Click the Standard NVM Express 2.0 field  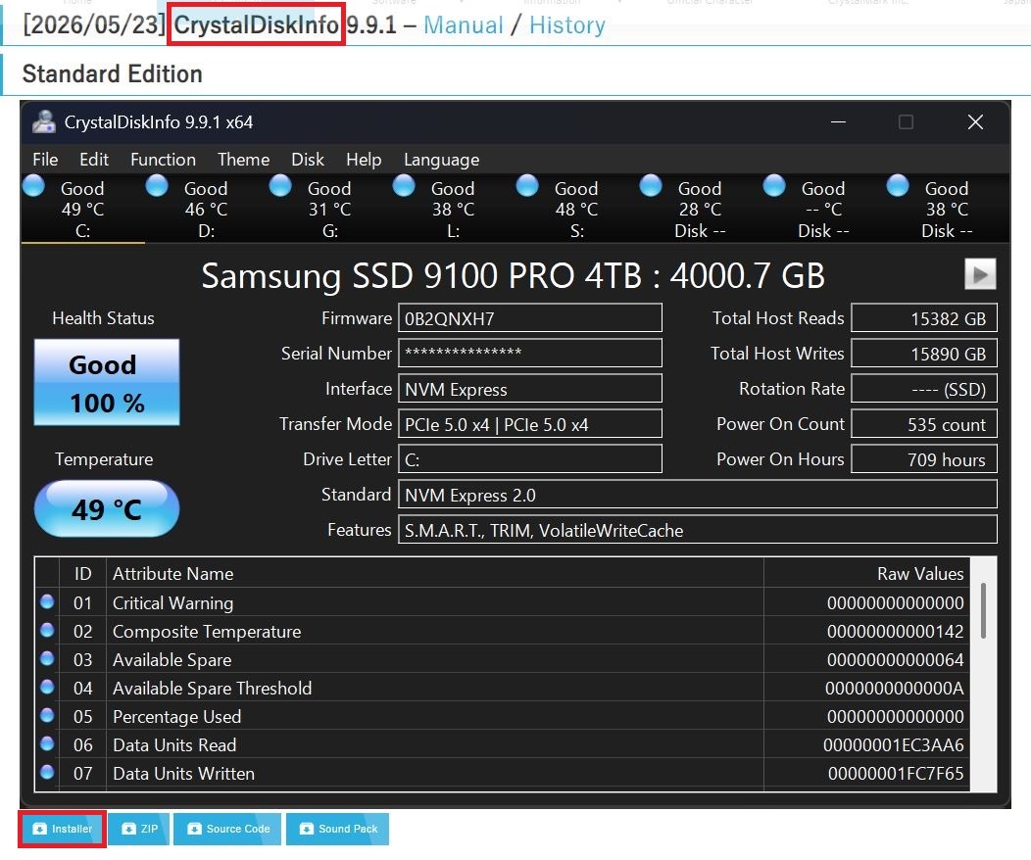(698, 495)
